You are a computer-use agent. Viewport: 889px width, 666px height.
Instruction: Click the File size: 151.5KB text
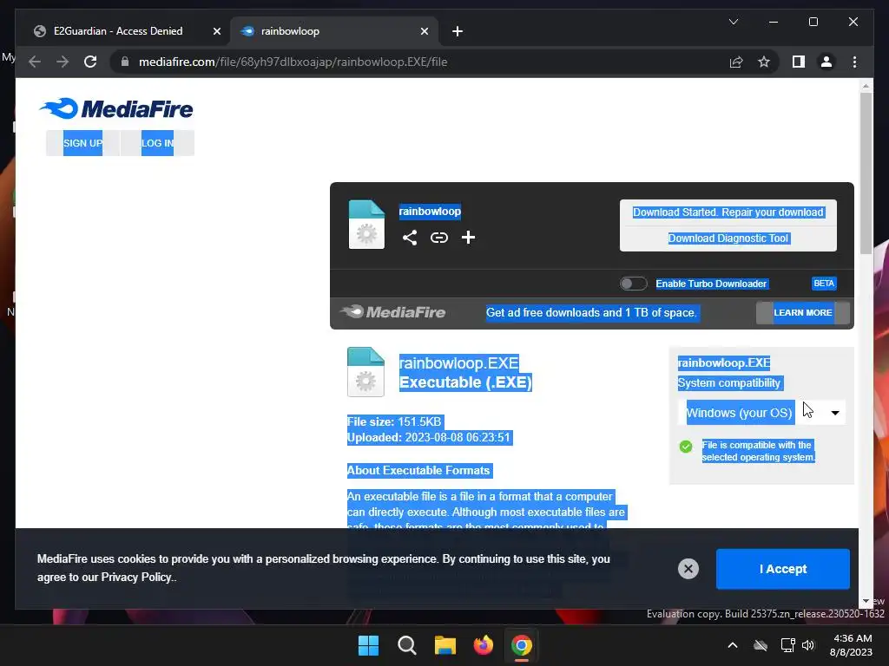[394, 422]
